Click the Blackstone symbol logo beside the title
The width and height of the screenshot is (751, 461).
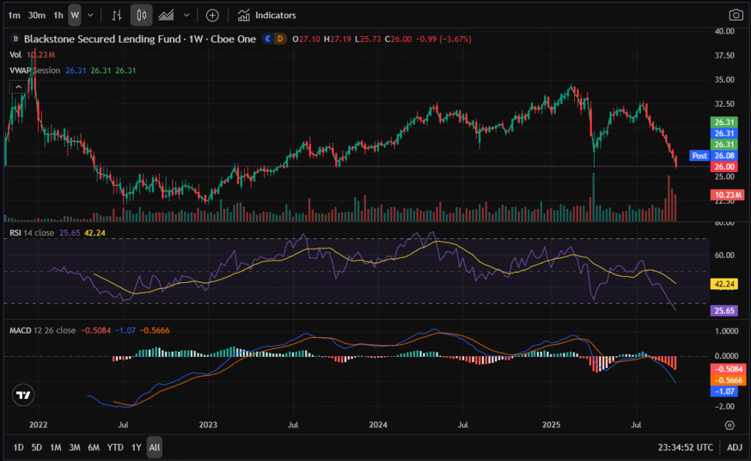tap(15, 40)
